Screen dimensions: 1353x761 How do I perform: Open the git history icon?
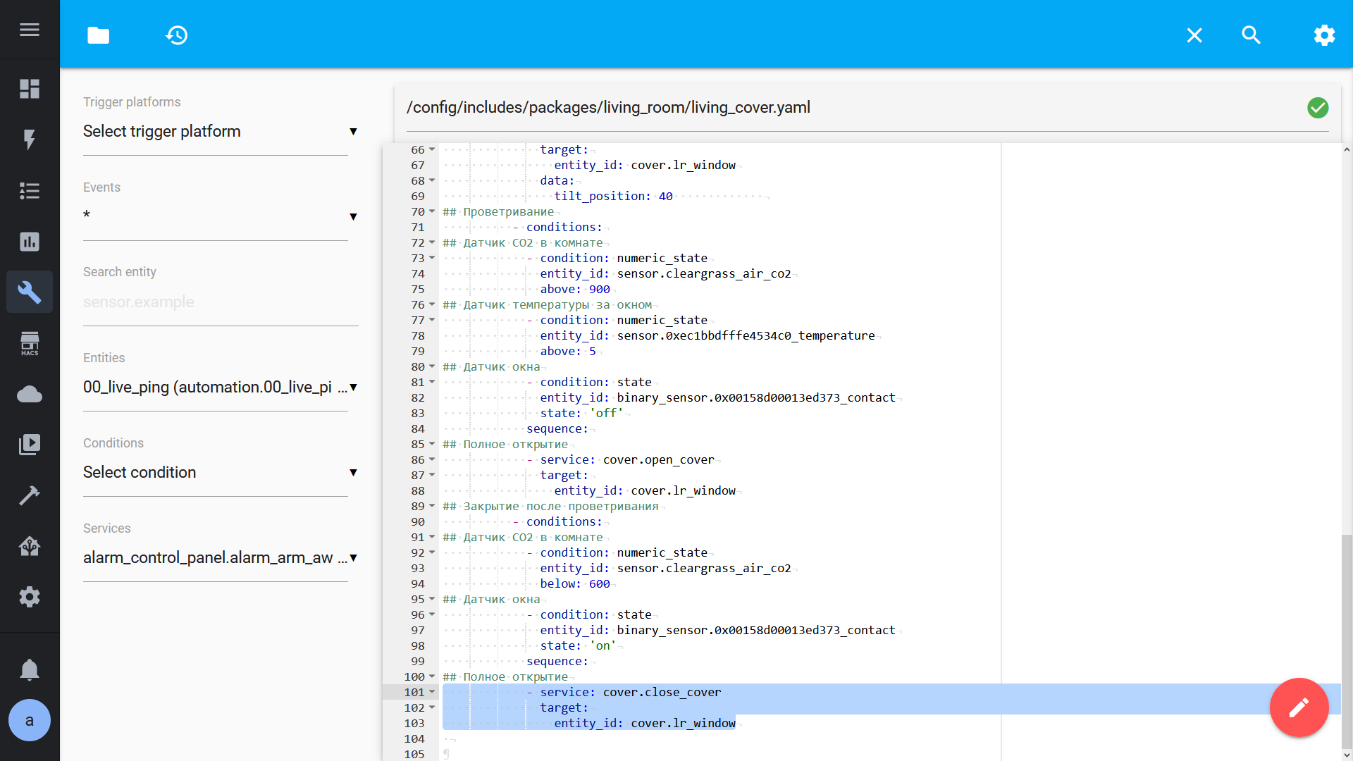point(176,35)
